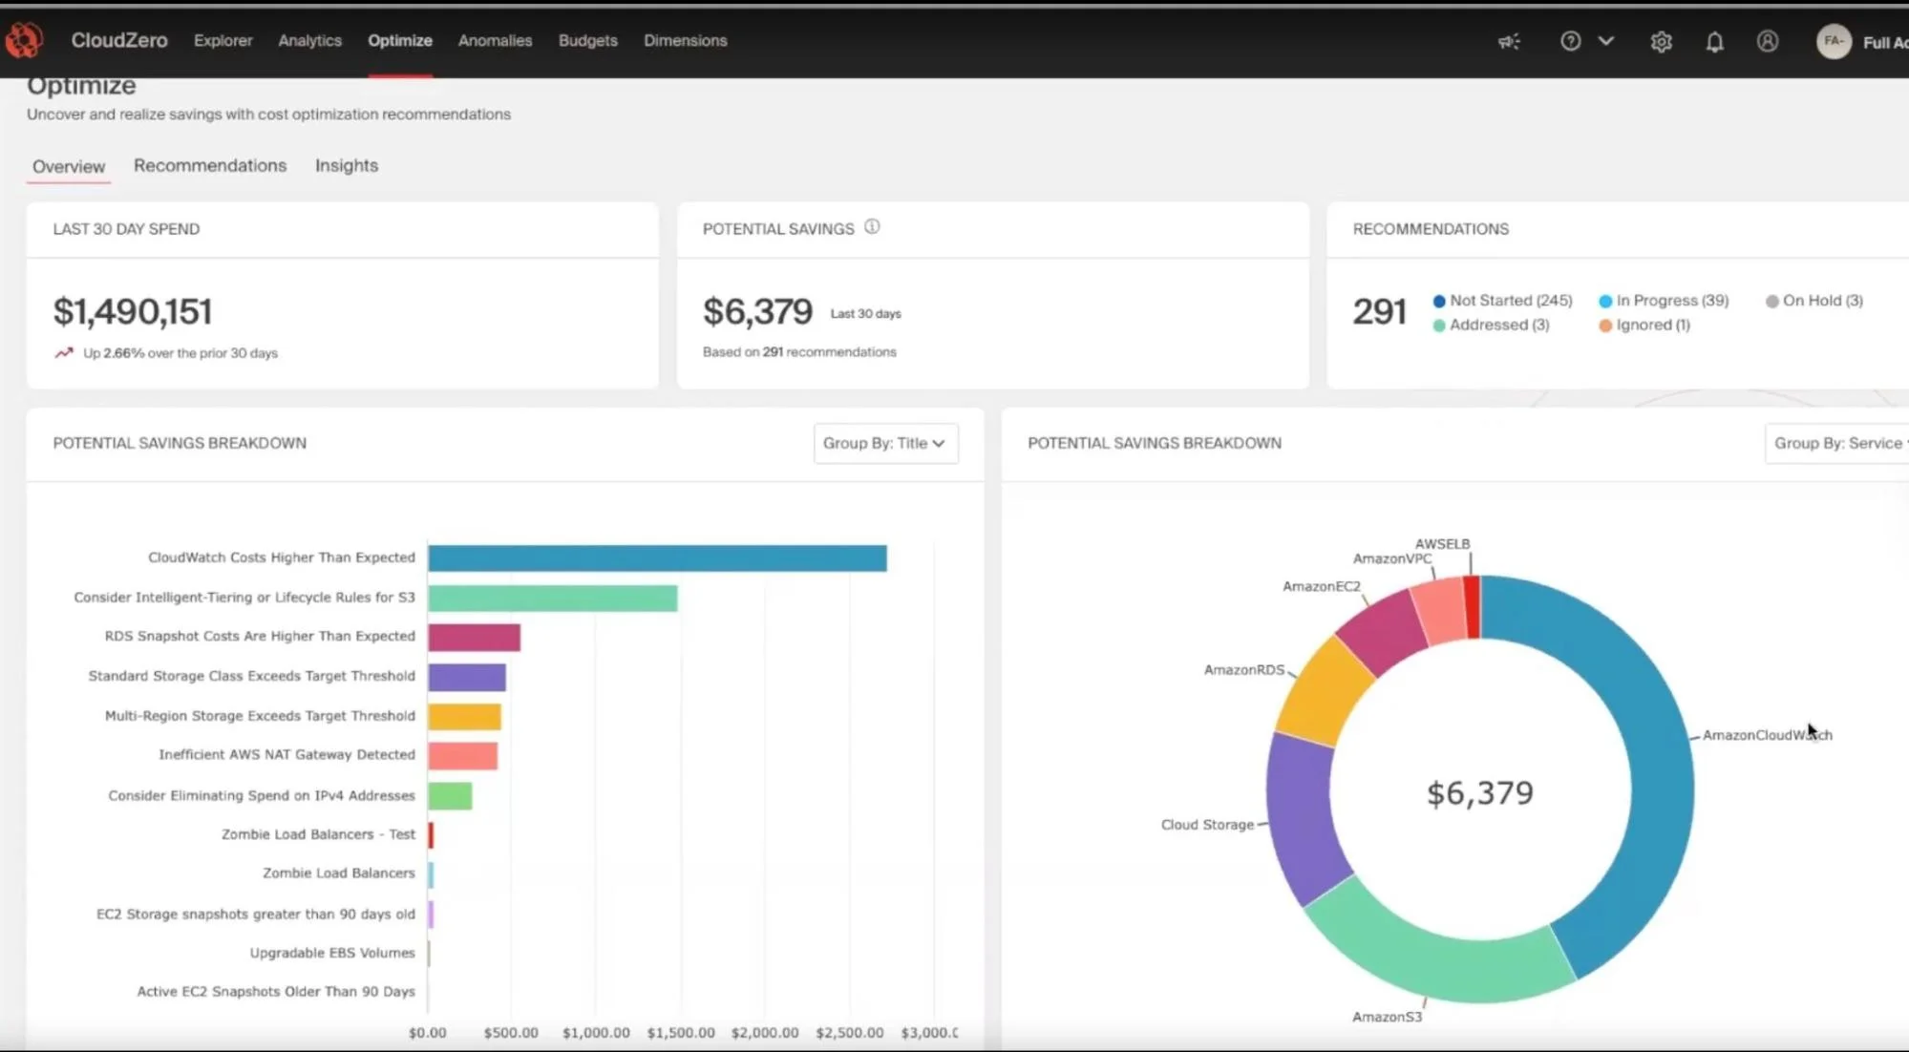Image resolution: width=1909 pixels, height=1052 pixels.
Task: Toggle Not Started legend item
Action: coord(1502,301)
